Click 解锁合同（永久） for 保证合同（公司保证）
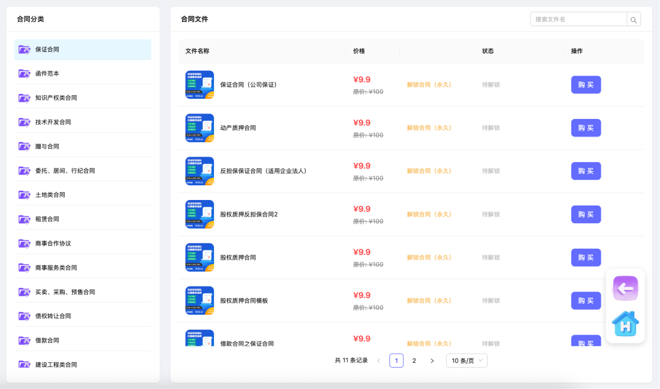This screenshot has width=660, height=389. coord(429,85)
